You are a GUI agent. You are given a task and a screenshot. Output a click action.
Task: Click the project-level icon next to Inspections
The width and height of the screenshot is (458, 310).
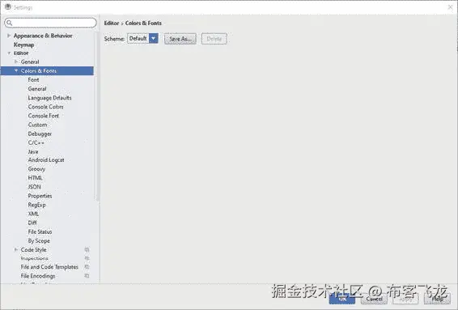point(87,258)
